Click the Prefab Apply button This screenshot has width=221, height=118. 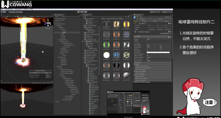166,21
